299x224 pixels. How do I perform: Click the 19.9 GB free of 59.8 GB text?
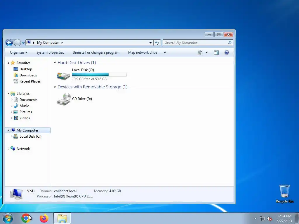(89, 79)
